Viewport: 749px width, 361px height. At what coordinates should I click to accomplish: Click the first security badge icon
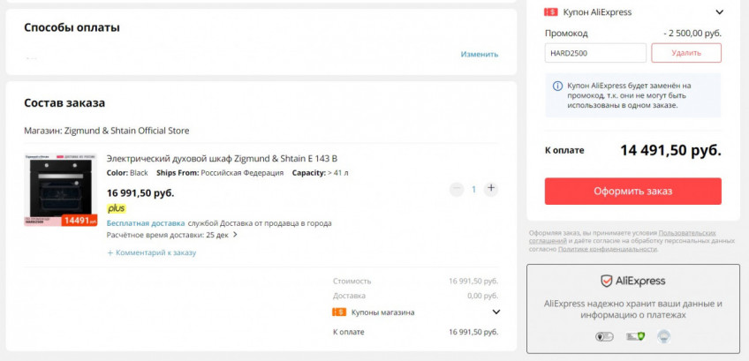604,336
